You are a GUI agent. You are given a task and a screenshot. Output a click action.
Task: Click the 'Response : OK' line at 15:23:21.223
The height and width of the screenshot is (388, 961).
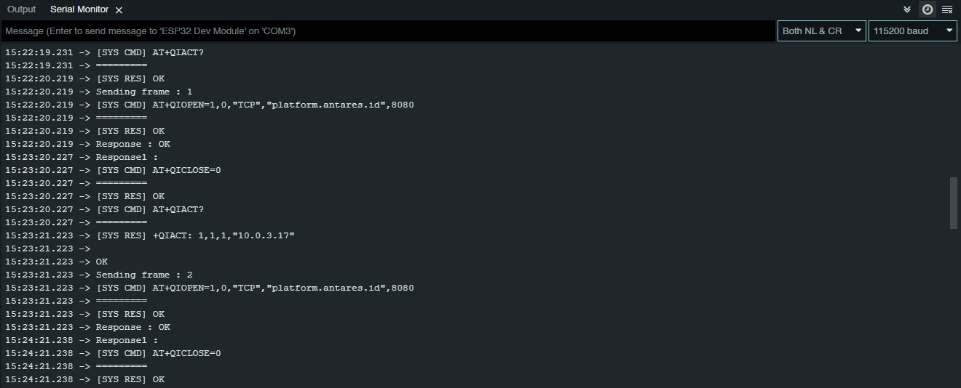tap(133, 327)
